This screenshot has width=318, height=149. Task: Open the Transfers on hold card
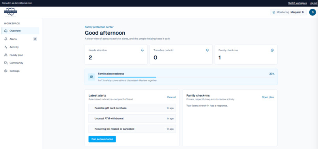(x=181, y=54)
